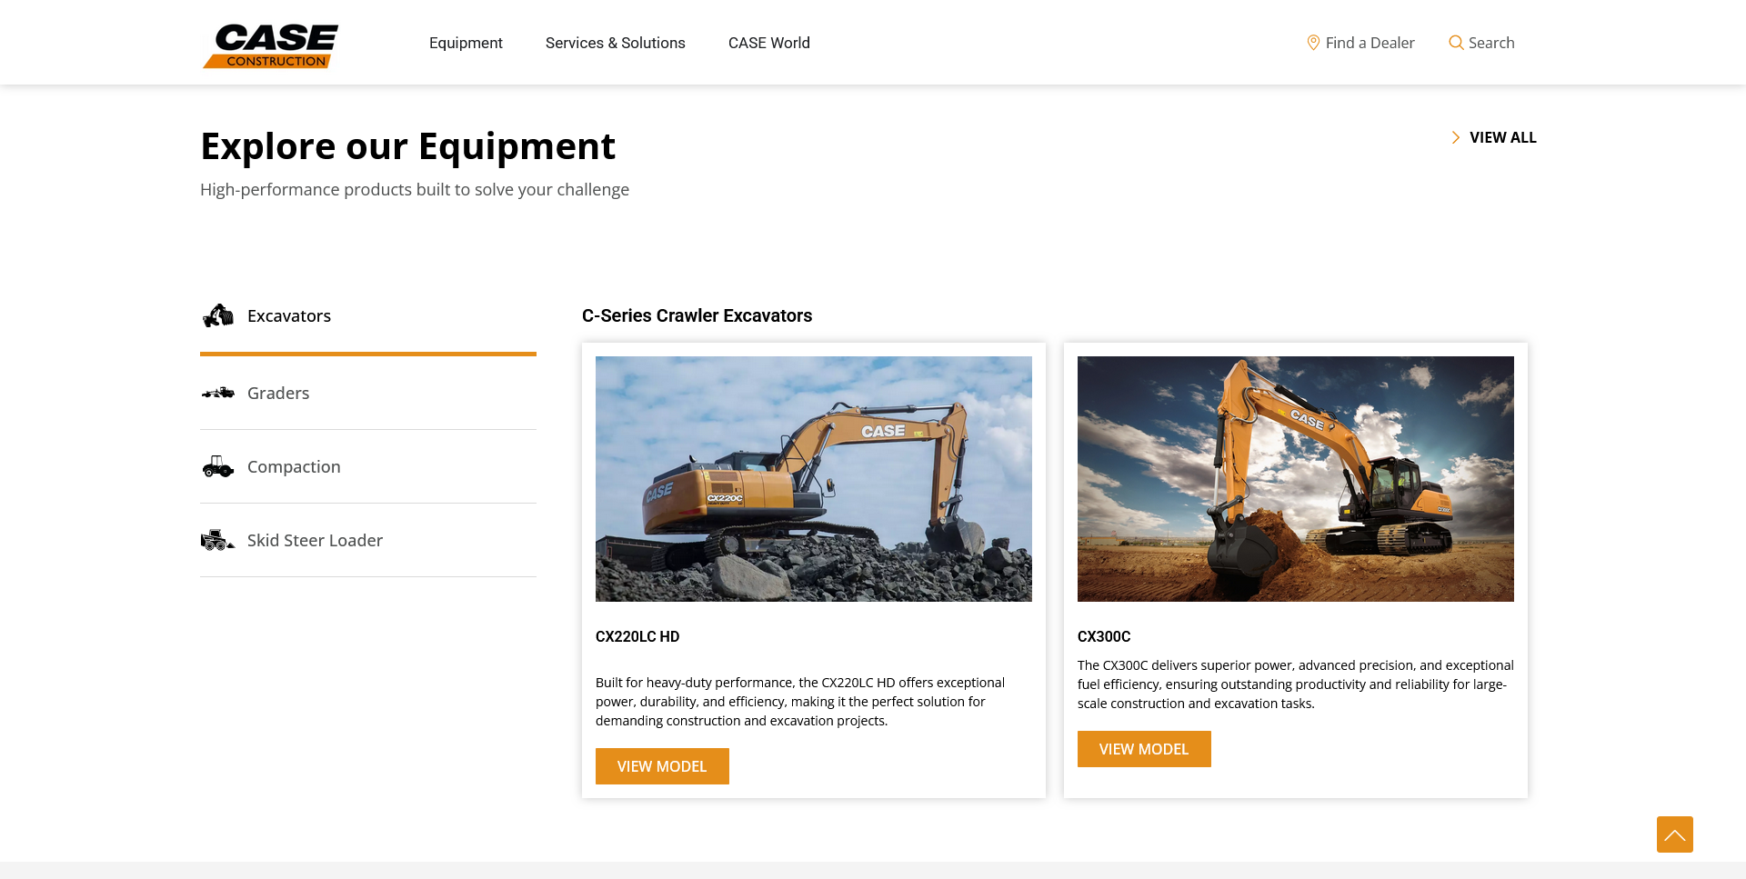Screen dimensions: 1746x879
Task: Switch to the Compaction category
Action: click(x=294, y=466)
